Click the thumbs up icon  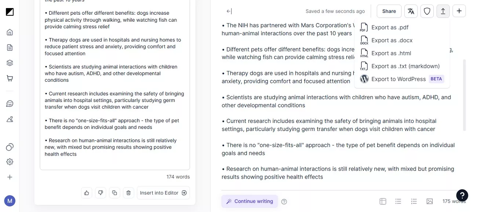click(87, 193)
